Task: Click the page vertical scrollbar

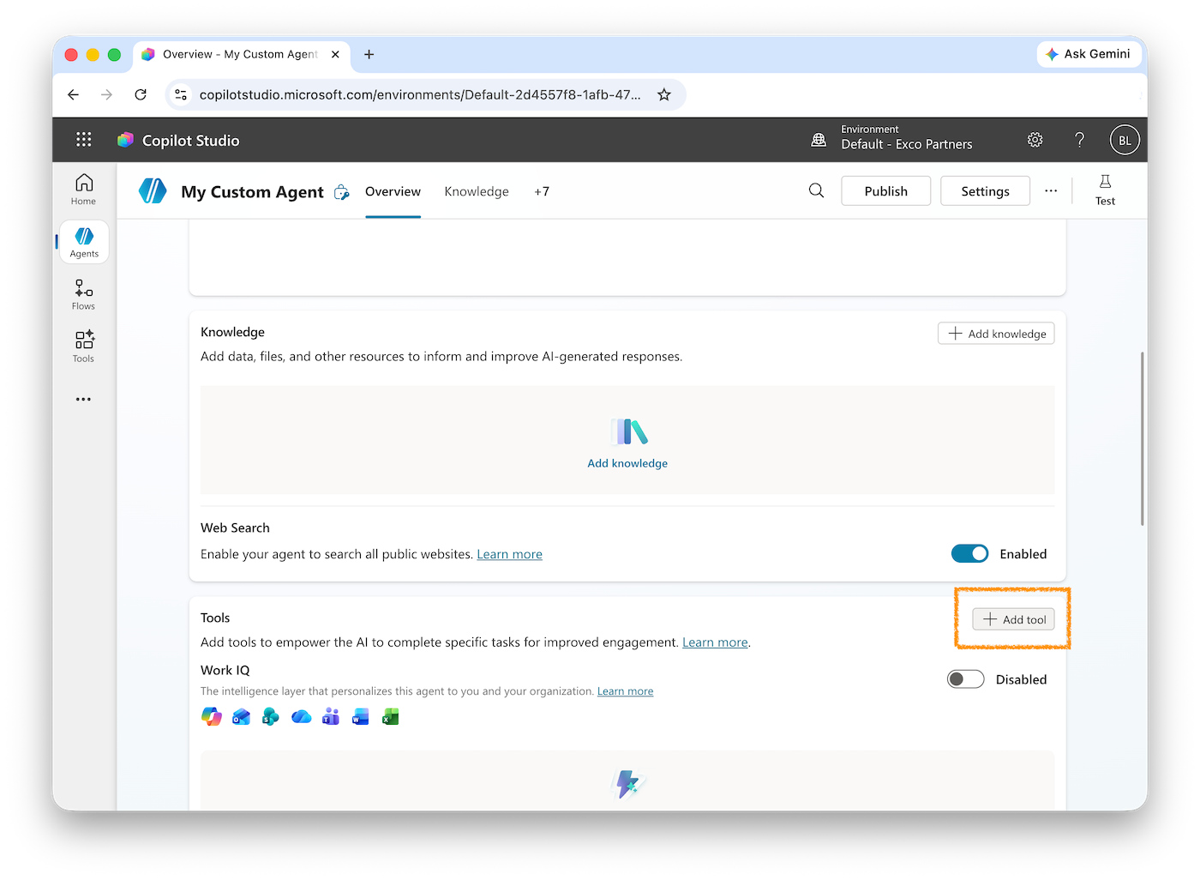Action: pyautogui.click(x=1142, y=438)
